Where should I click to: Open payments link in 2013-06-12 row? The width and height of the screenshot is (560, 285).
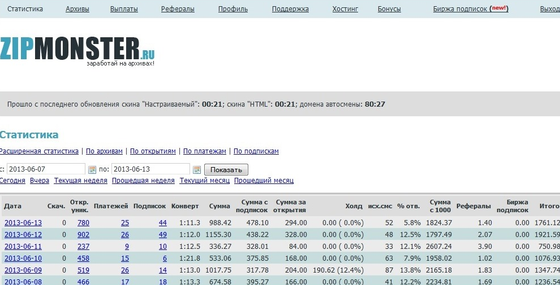click(125, 234)
